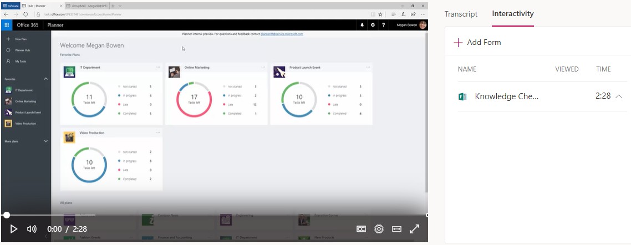Open the browser tab list chevron

click(120, 6)
